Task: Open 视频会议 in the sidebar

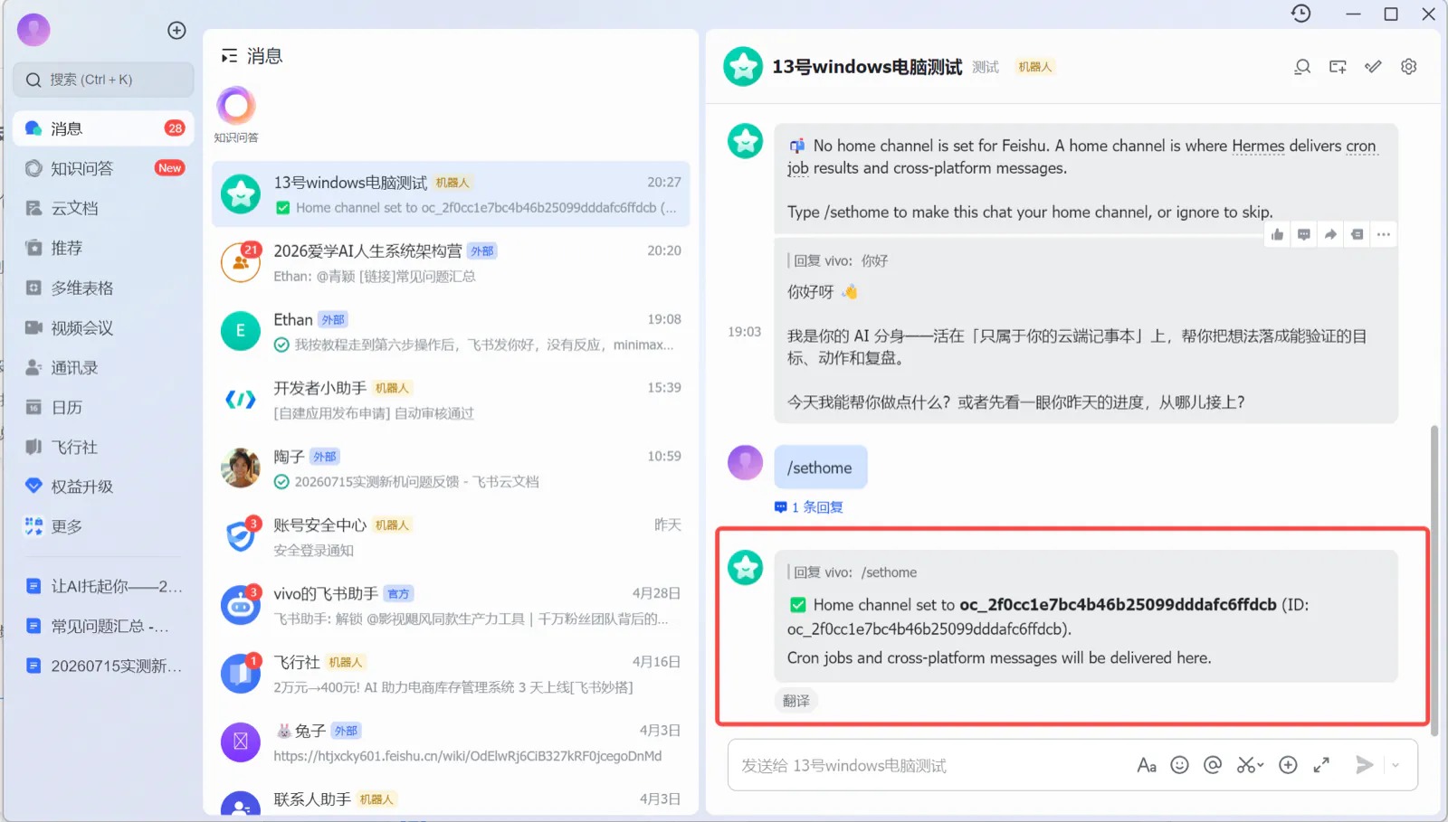Action: point(103,327)
